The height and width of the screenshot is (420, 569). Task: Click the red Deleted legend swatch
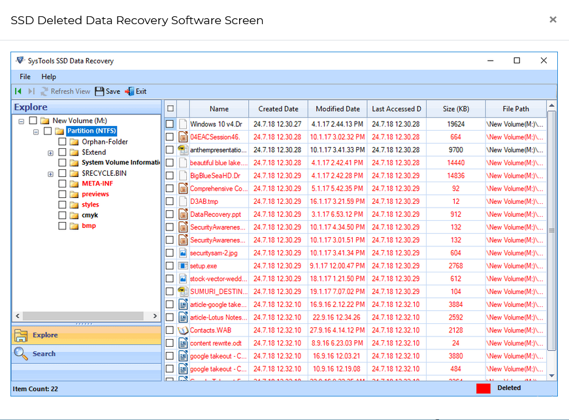point(483,389)
